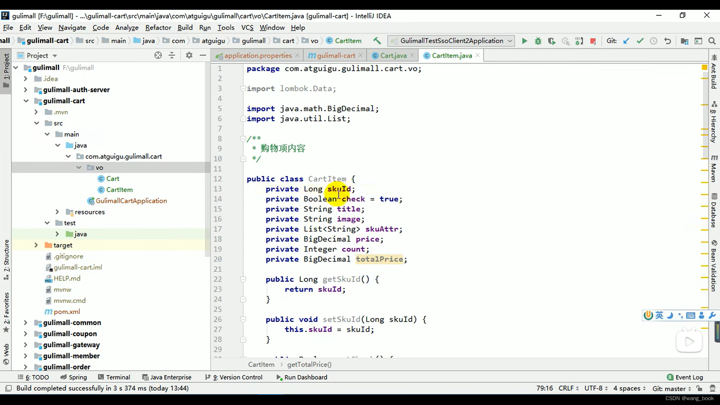Expand the resources folder
Screen dimensions: 720x405
(57, 212)
